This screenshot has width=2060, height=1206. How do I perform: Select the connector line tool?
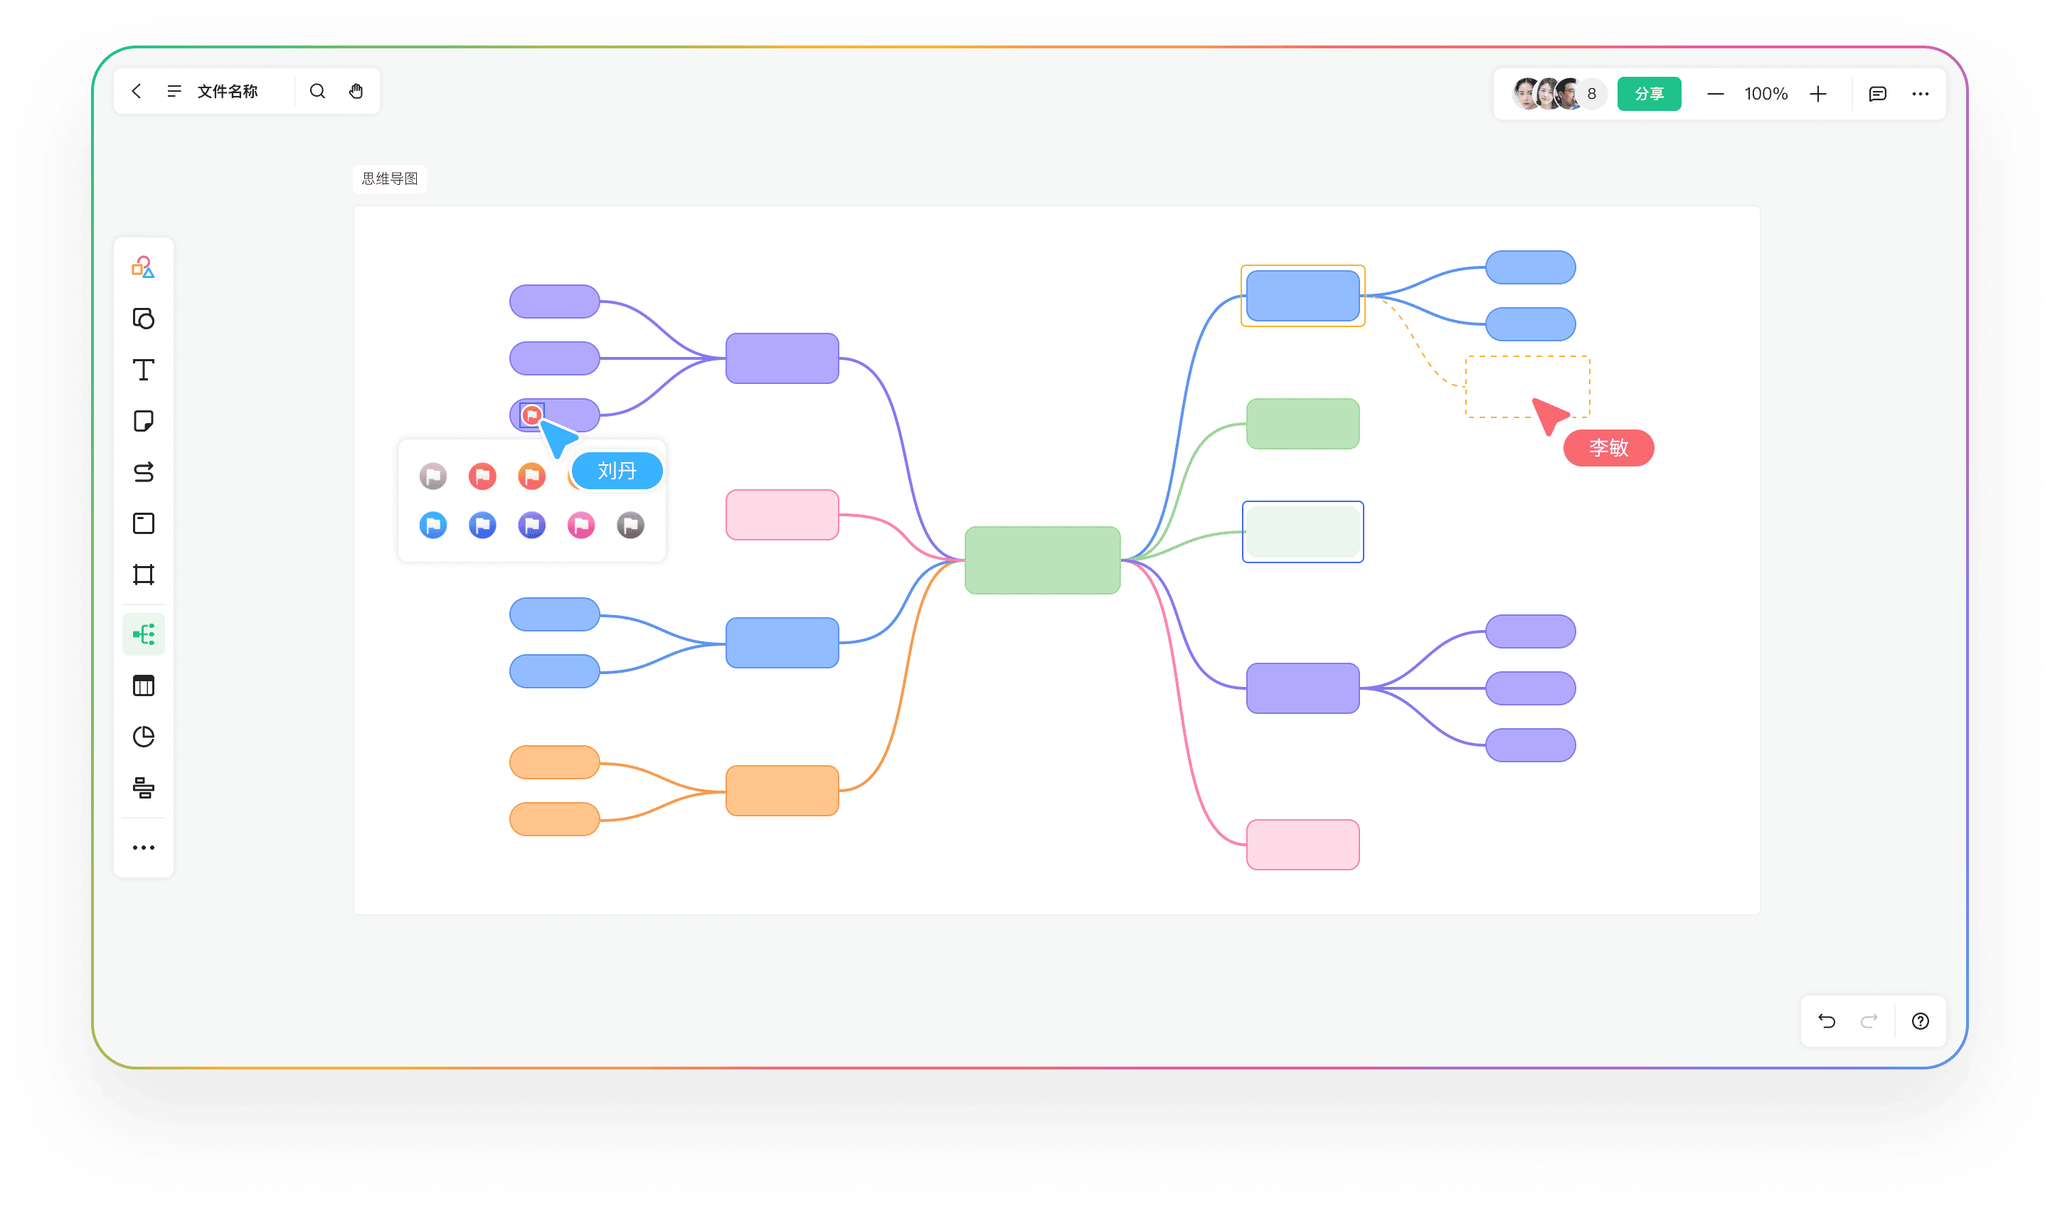click(143, 472)
